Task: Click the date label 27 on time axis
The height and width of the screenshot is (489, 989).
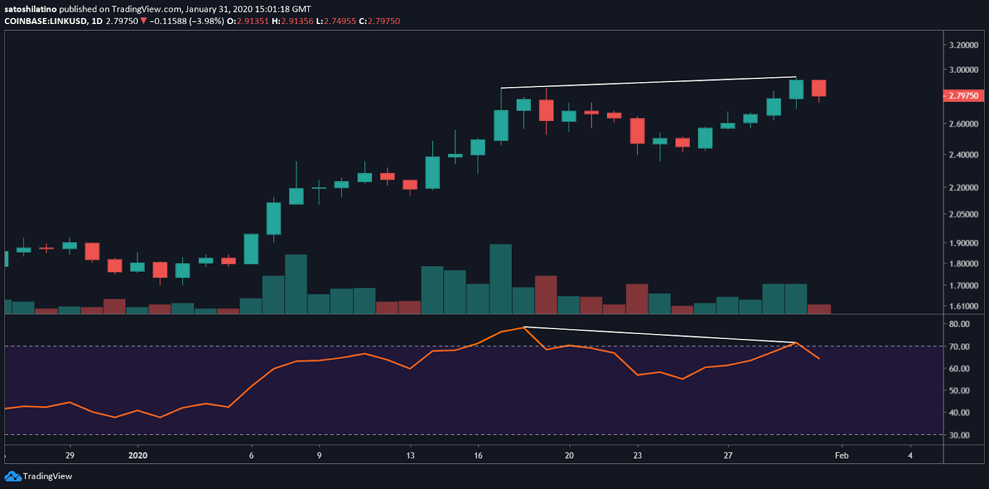Action: coord(728,456)
